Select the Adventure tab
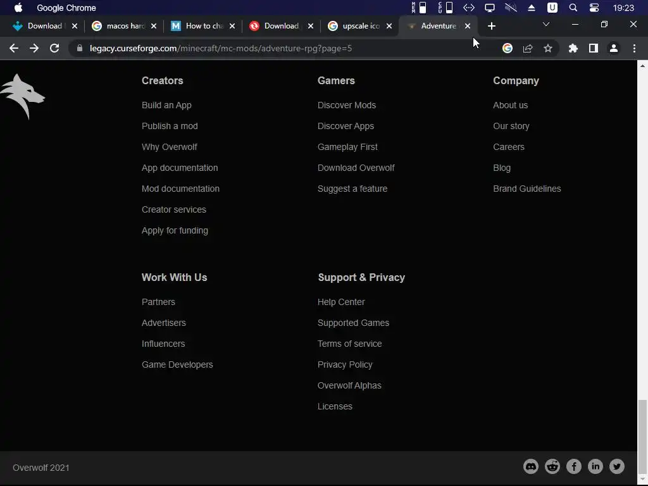This screenshot has width=648, height=486. tap(438, 26)
